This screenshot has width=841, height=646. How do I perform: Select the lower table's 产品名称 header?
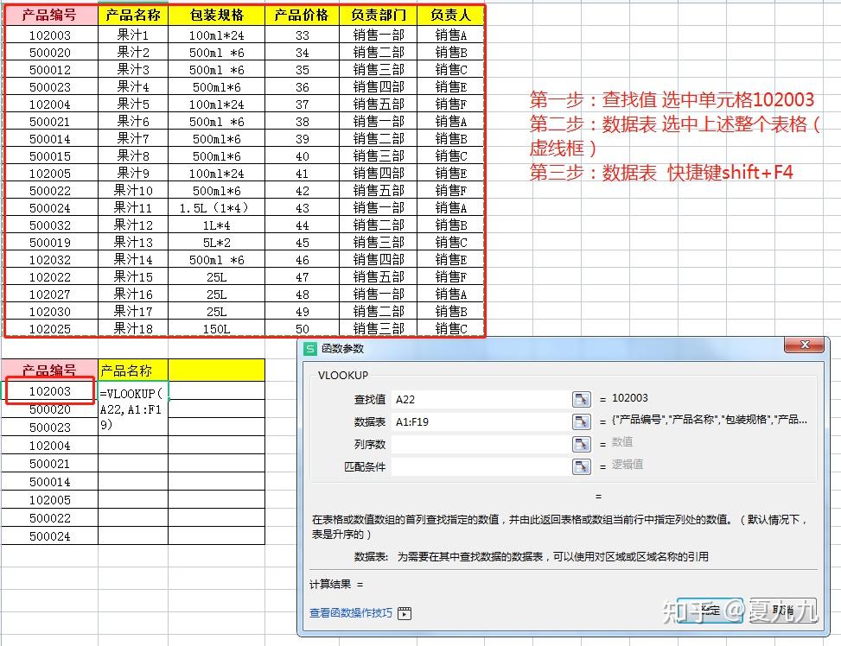pyautogui.click(x=133, y=370)
